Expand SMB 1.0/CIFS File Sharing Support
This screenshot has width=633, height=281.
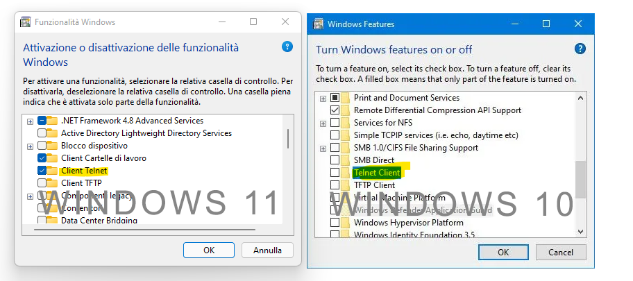pos(323,148)
